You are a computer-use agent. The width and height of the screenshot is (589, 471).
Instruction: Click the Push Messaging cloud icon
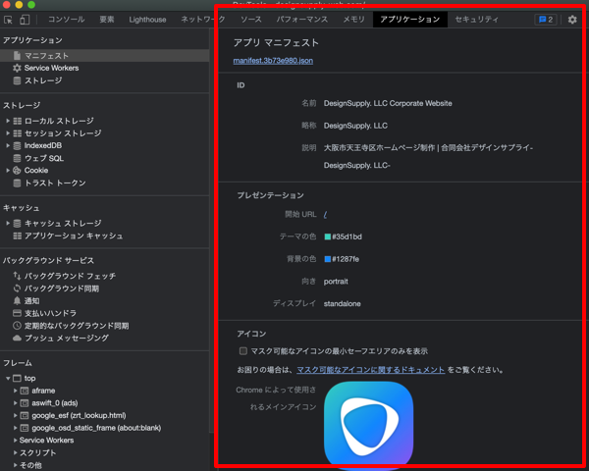17,338
